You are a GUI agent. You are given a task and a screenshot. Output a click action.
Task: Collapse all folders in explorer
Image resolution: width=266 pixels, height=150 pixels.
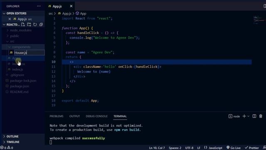pyautogui.click(x=41, y=25)
